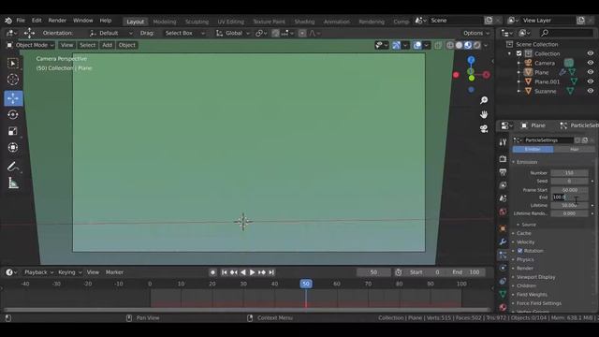Switch to the Shading workspace tab

[x=304, y=22]
